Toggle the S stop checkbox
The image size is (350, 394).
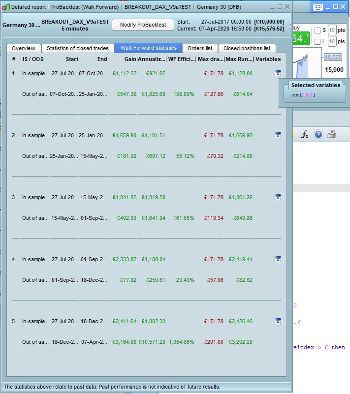tap(318, 30)
